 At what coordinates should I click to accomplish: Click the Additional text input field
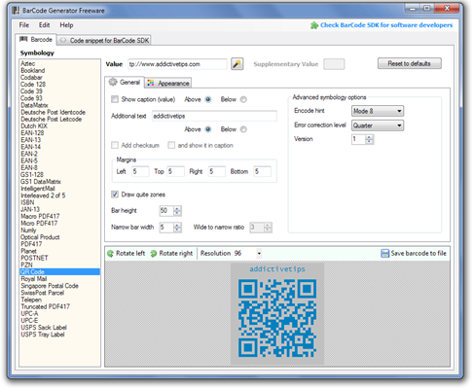(214, 116)
